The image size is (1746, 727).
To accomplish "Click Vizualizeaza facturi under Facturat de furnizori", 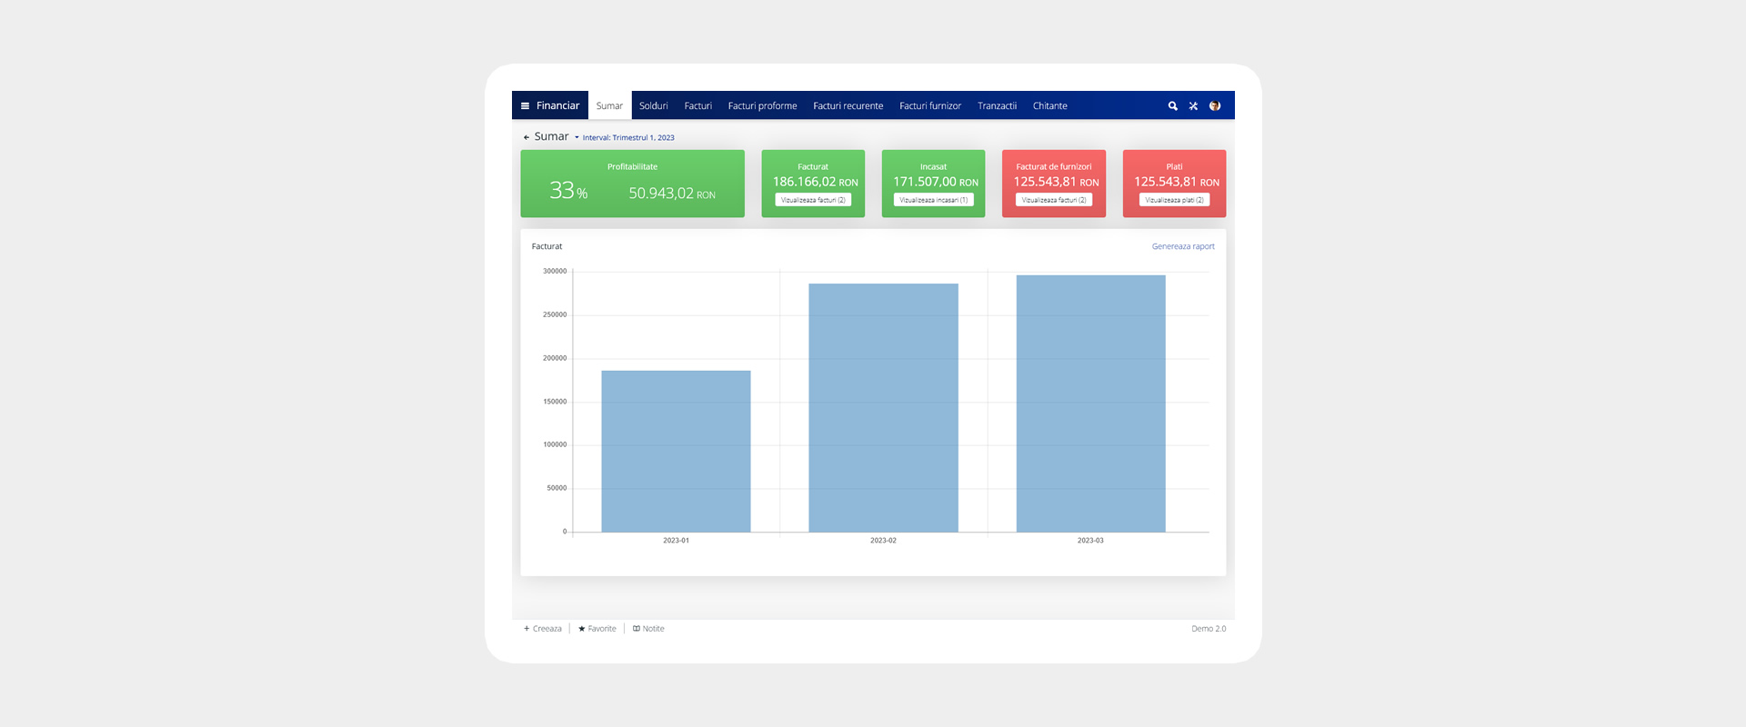I will pyautogui.click(x=1053, y=200).
